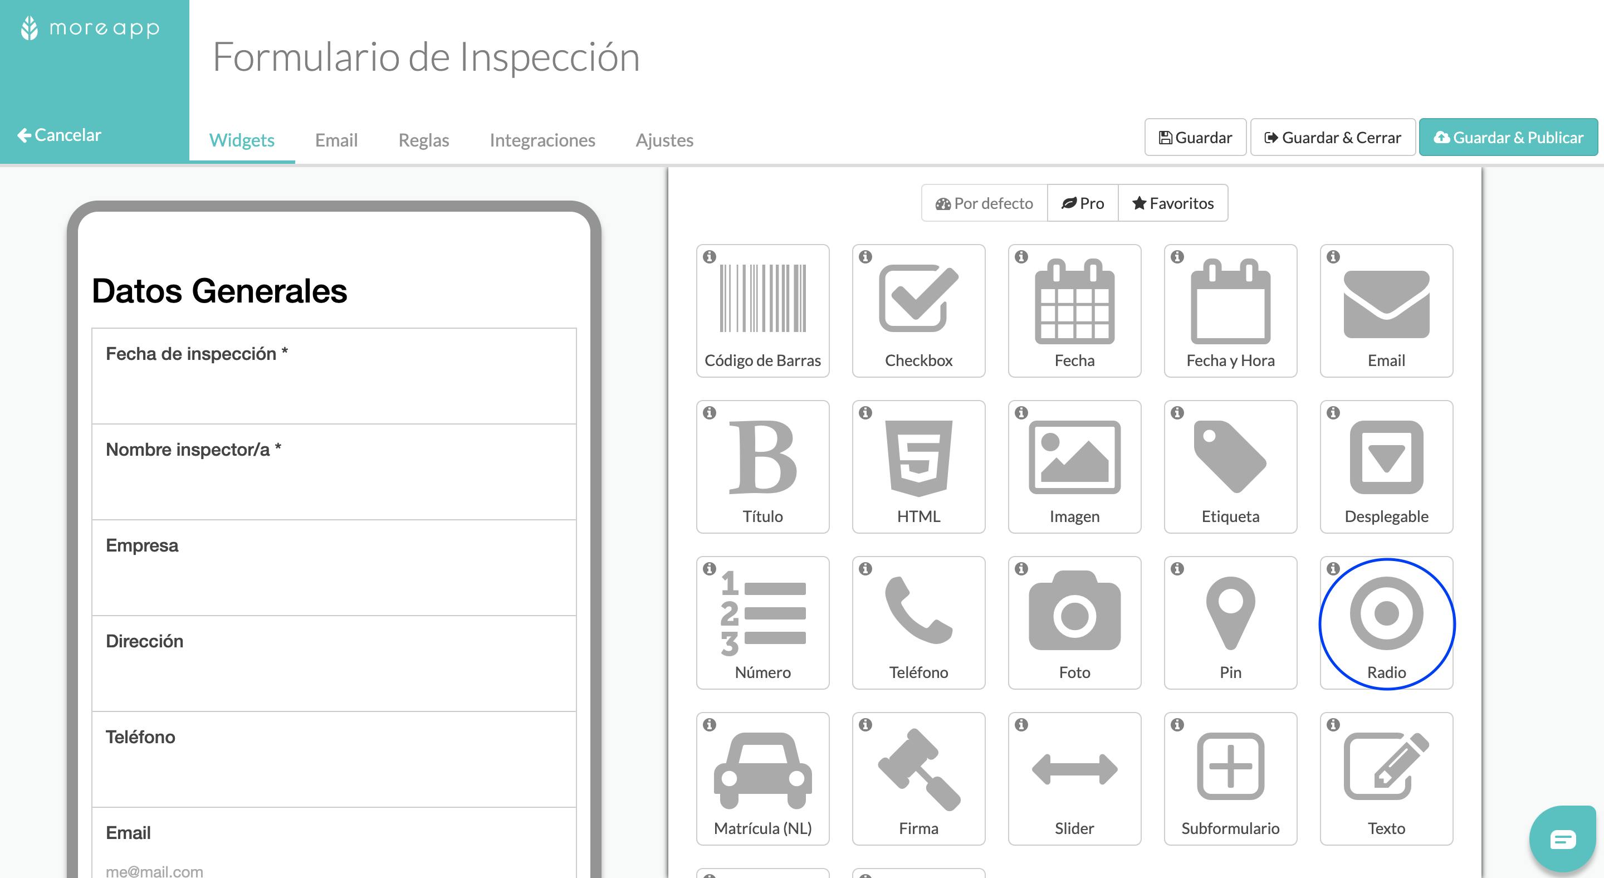1604x878 pixels.
Task: Choose the Subformulario widget
Action: [x=1230, y=779]
